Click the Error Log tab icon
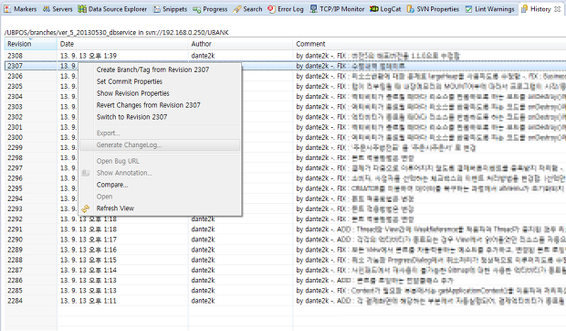Image resolution: width=566 pixels, height=331 pixels. coord(271,9)
